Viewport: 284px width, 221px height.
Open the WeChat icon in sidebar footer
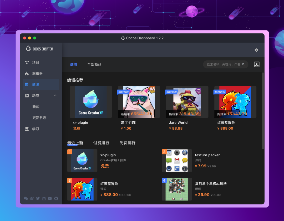[x=26, y=198]
